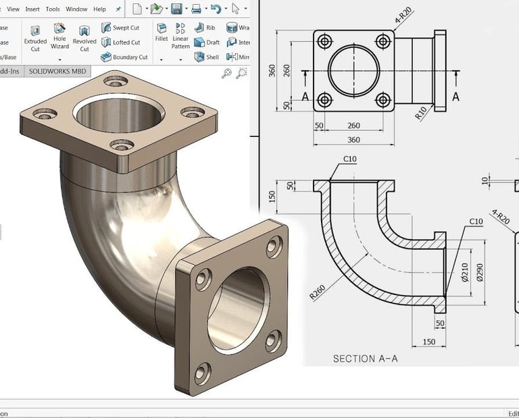Click the Zoom to Area icon
The width and height of the screenshot is (519, 418).
[242, 73]
